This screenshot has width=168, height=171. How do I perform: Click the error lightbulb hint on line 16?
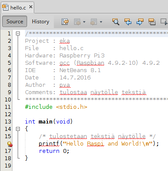tap(9, 144)
